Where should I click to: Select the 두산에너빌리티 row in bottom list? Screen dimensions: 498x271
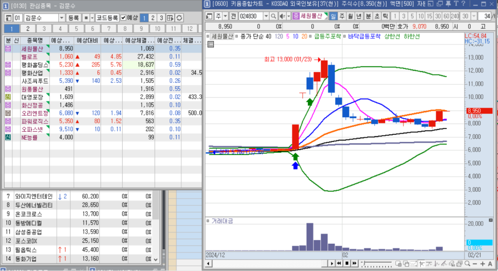pos(78,205)
